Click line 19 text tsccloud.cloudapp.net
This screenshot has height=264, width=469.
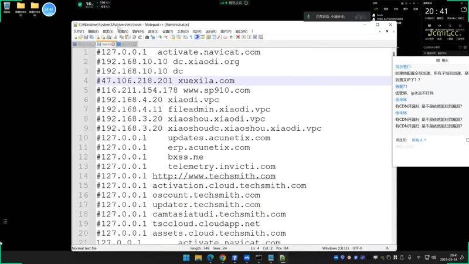tap(206, 224)
